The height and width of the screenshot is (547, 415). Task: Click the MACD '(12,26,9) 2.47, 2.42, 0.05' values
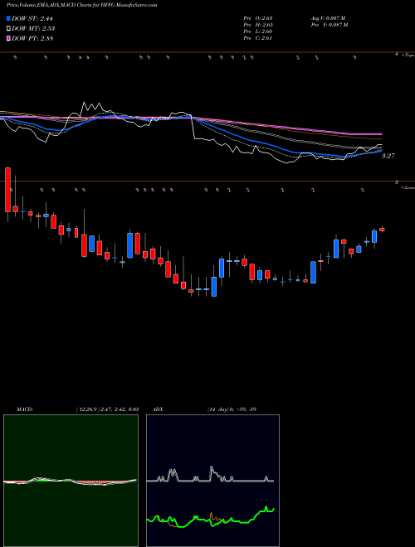coord(107,409)
